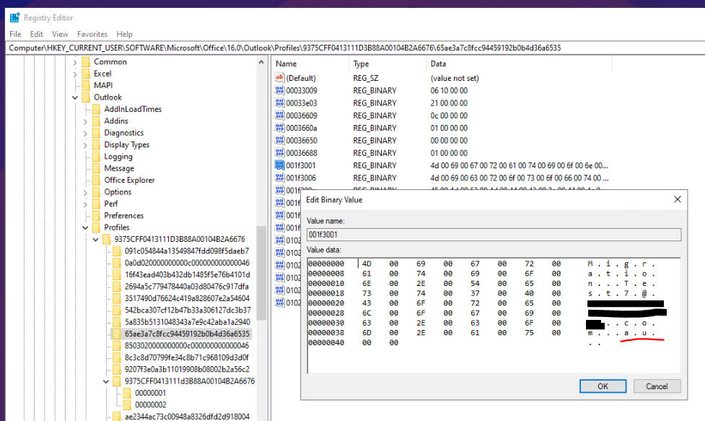The image size is (705, 421).
Task: Select the 091c054844a13549847fdd098f5daeb7 folder icon
Action: pyautogui.click(x=118, y=251)
